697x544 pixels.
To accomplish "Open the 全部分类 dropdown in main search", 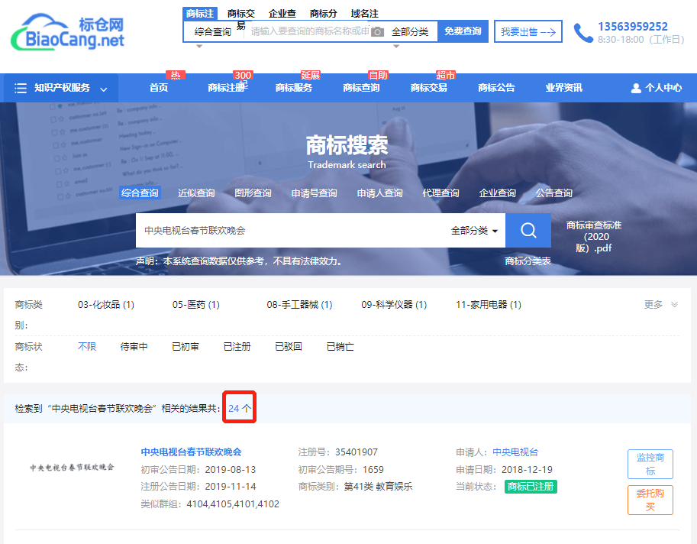I will click(474, 231).
